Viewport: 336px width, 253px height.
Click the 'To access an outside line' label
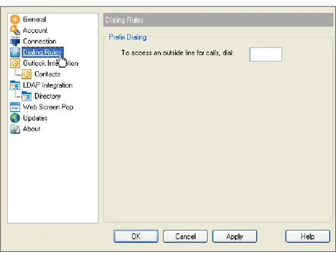(177, 53)
